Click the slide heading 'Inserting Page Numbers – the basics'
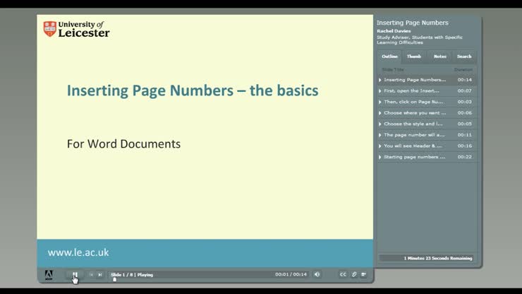522x294 pixels. tap(193, 90)
